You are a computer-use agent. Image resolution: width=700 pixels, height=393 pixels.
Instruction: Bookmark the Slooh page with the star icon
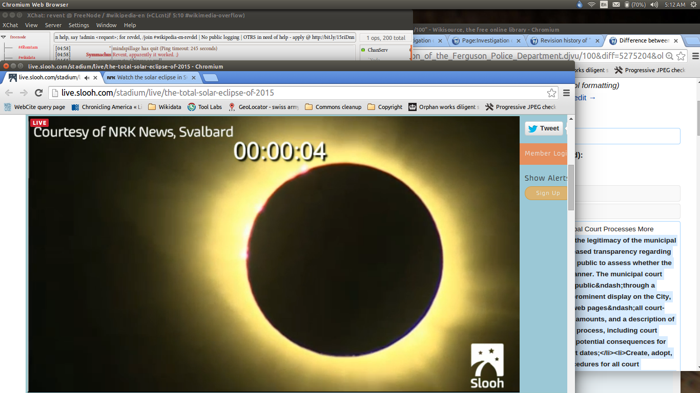click(x=551, y=93)
